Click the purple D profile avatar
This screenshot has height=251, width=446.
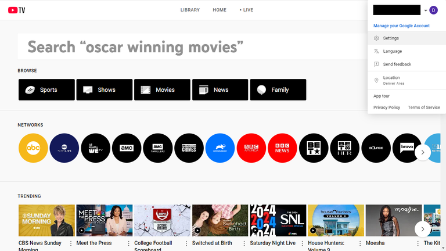click(433, 10)
